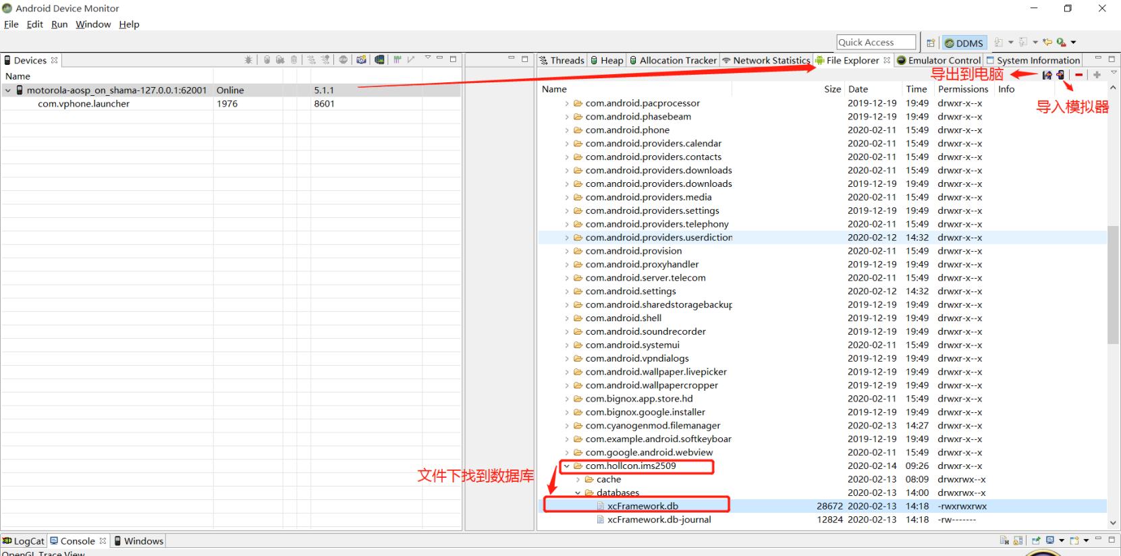Collapse the com.hollcon.ims2509 folder
Image resolution: width=1121 pixels, height=556 pixels.
pos(567,466)
